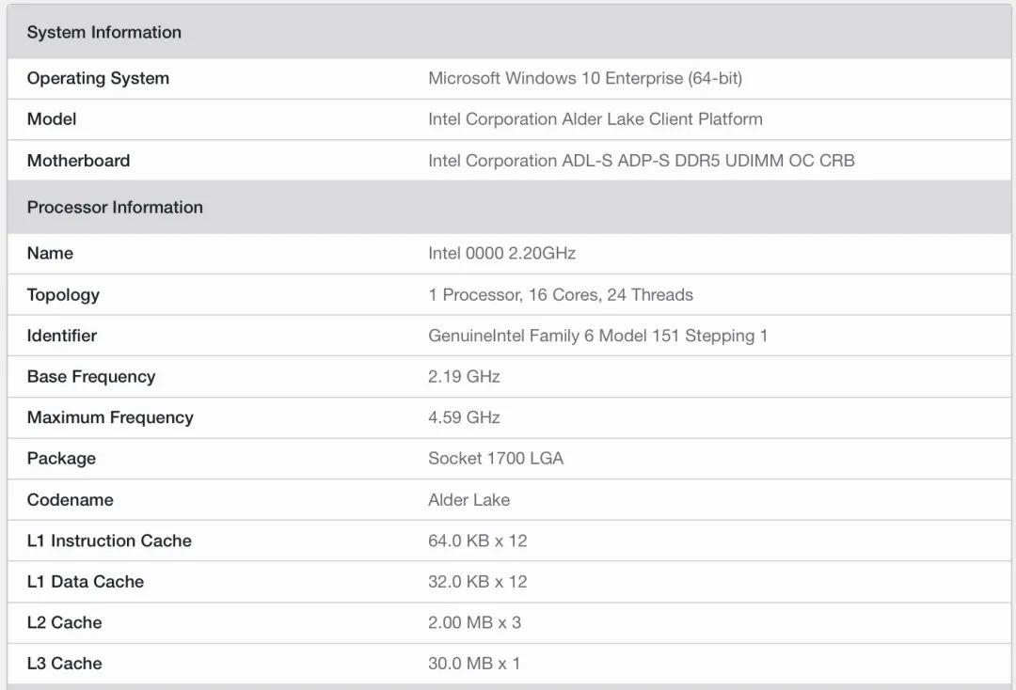Screen dimensions: 1016x690
Task: Select the Socket 1700 LGA package value
Action: point(496,459)
